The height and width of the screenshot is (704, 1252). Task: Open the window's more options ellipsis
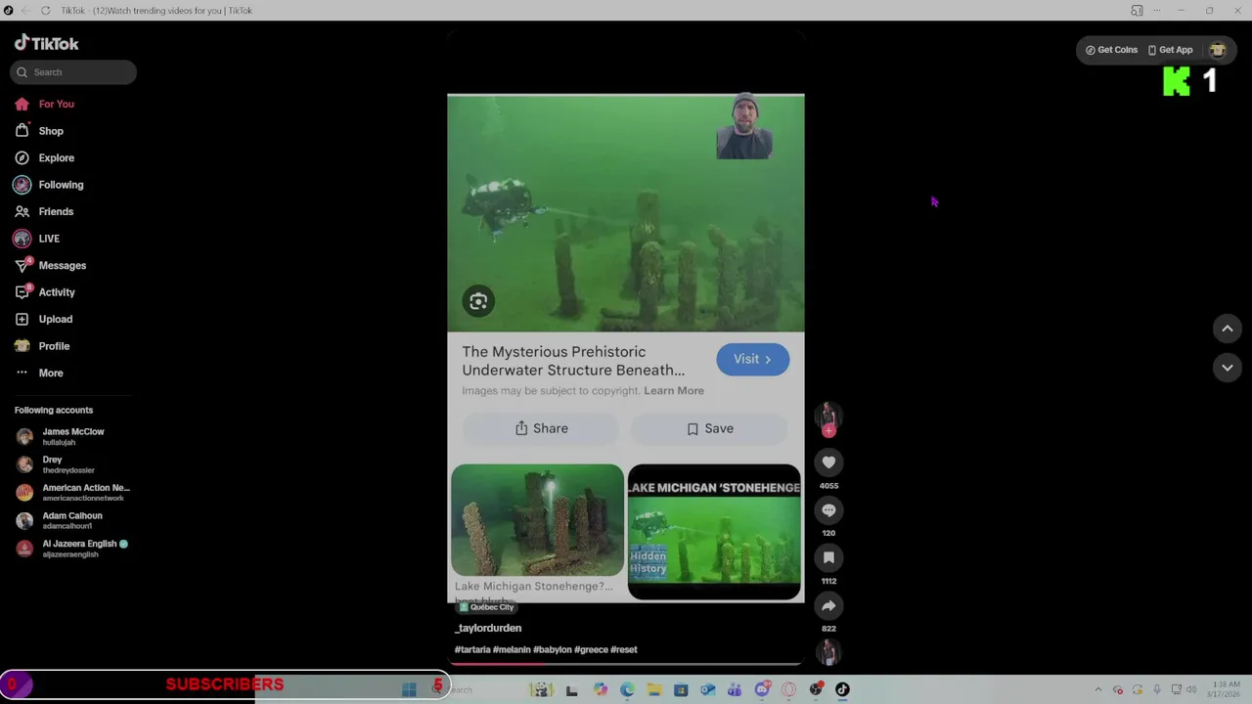[1157, 11]
